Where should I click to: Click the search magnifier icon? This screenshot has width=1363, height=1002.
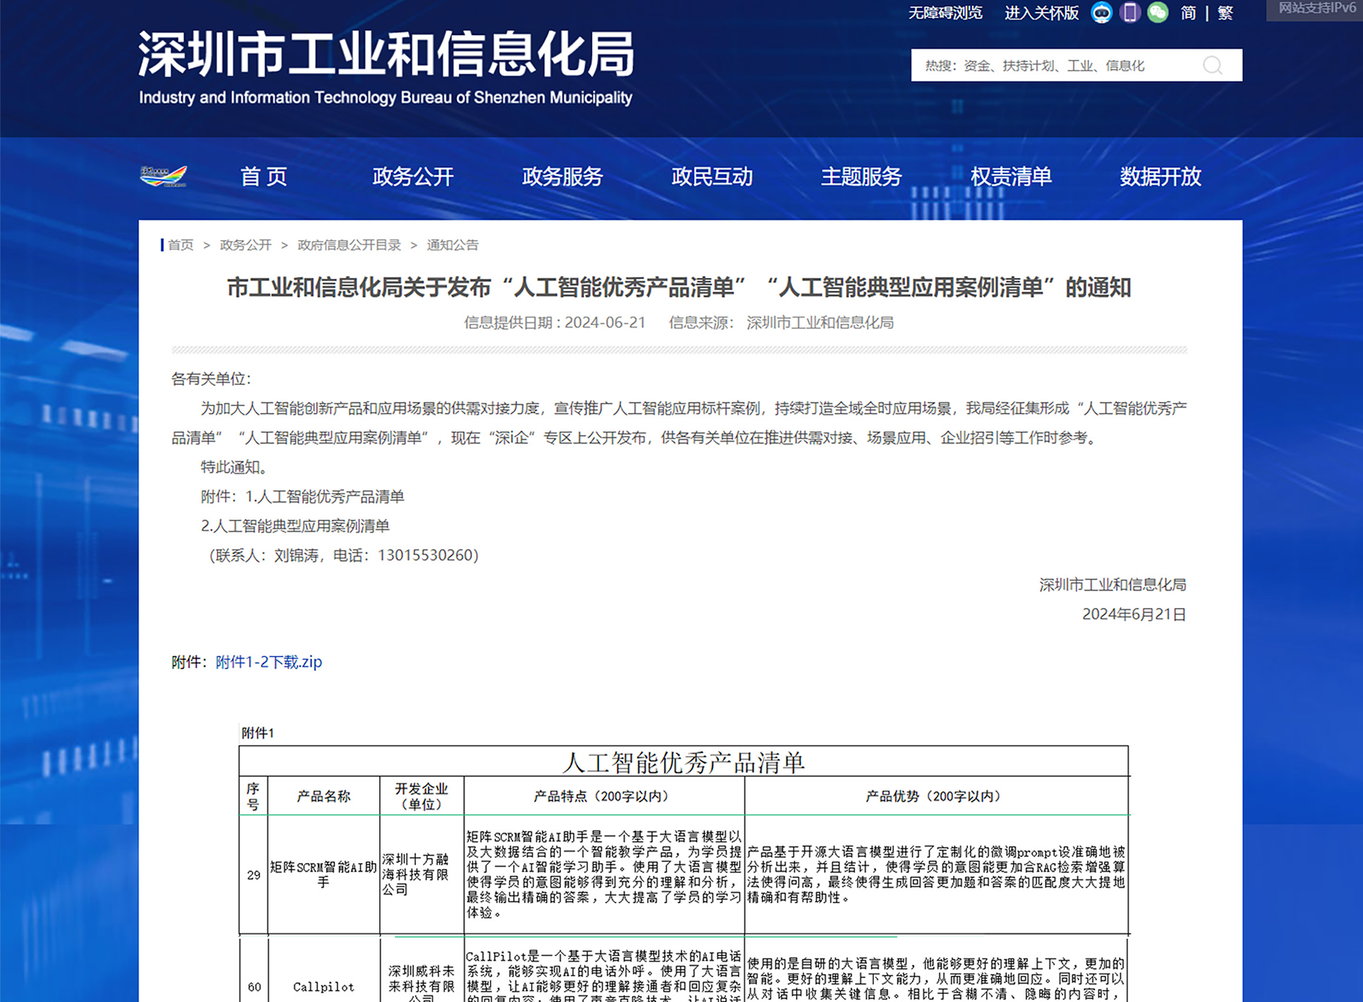[1212, 65]
